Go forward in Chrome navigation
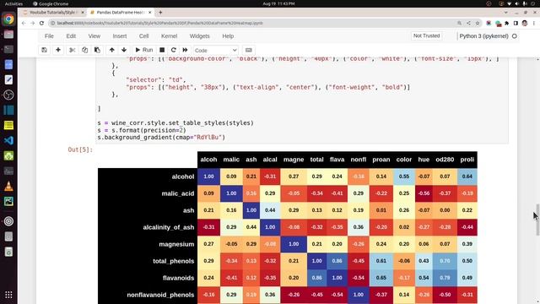Screen dimensions: 540x304 tap(32, 23)
